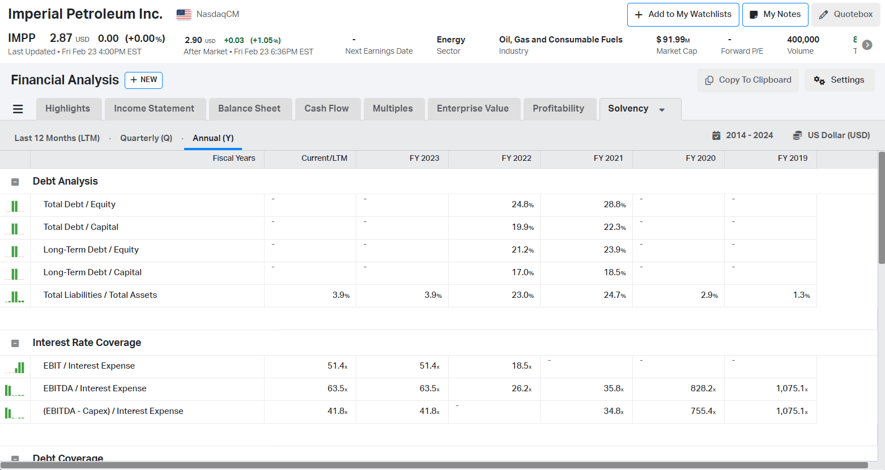Click the Total Liabilities / Total Assets chart icon

(15, 296)
